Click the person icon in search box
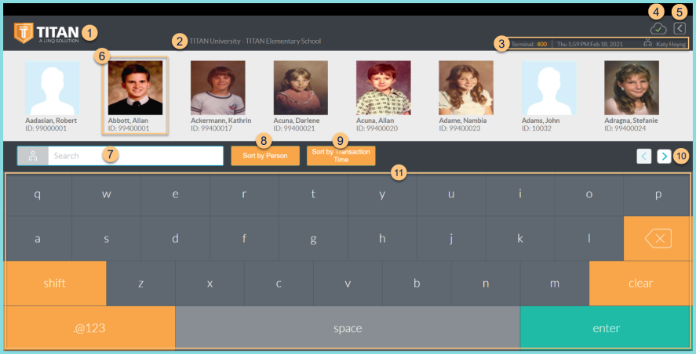 (x=33, y=156)
